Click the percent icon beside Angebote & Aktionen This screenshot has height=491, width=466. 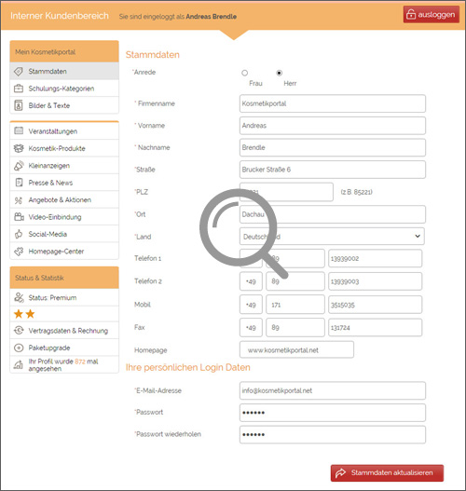click(x=19, y=200)
